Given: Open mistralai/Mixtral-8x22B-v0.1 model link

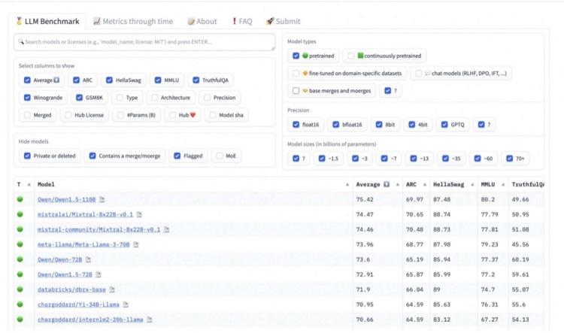Looking at the screenshot, I should pos(85,214).
